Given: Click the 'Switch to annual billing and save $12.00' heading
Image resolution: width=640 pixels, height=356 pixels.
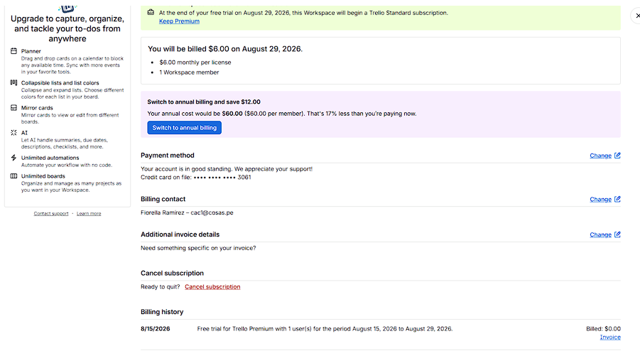Looking at the screenshot, I should coord(204,102).
